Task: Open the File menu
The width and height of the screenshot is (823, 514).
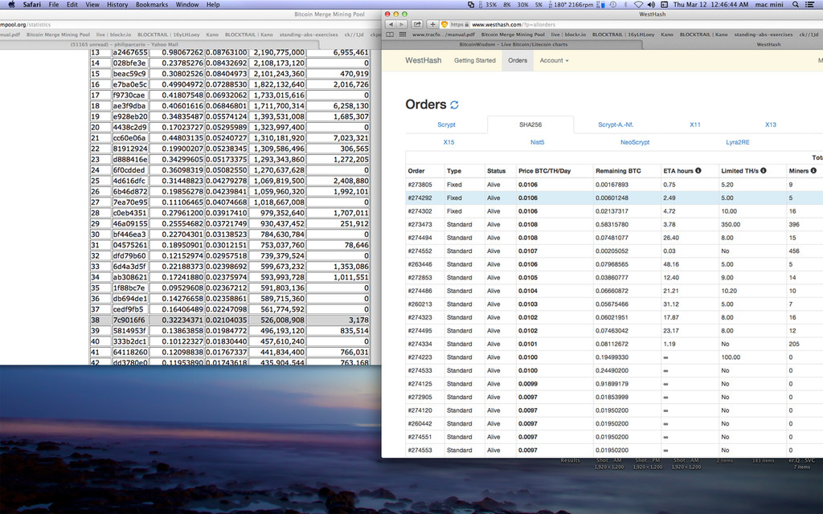Action: point(54,5)
